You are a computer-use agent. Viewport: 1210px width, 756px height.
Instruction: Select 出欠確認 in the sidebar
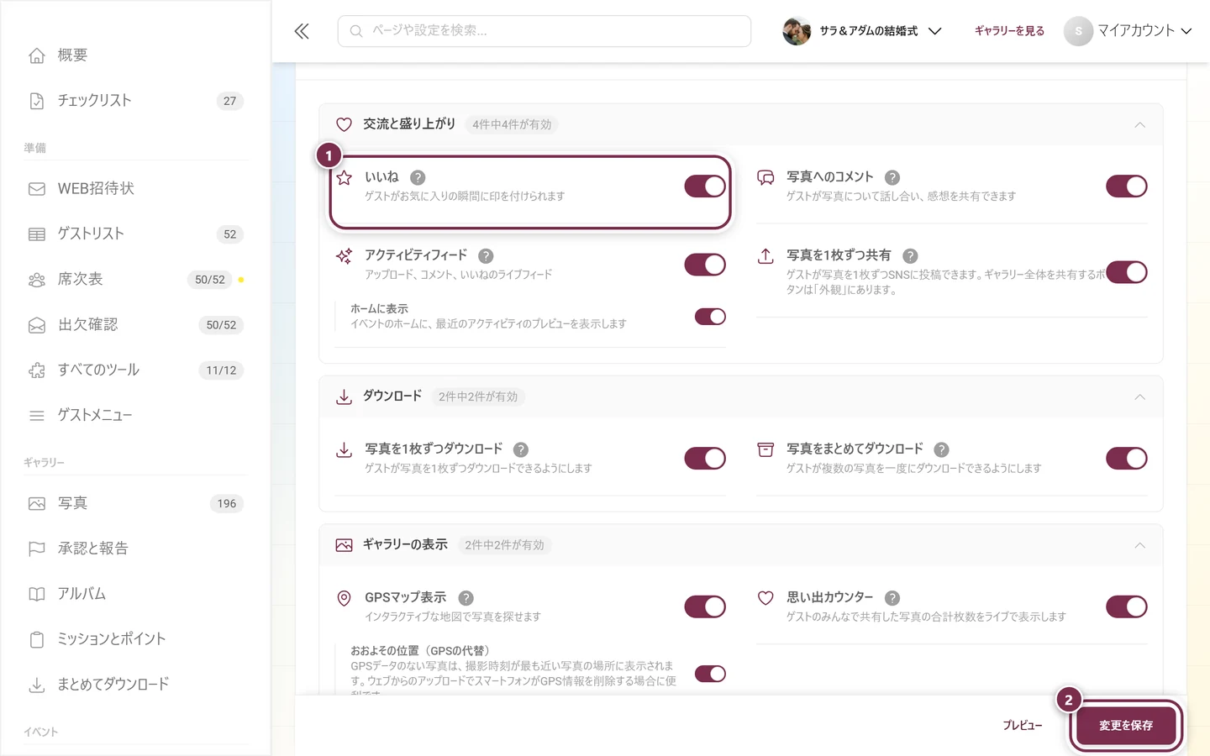[x=134, y=325]
